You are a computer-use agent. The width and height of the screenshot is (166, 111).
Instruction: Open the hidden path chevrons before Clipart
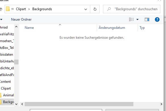click(x=12, y=9)
